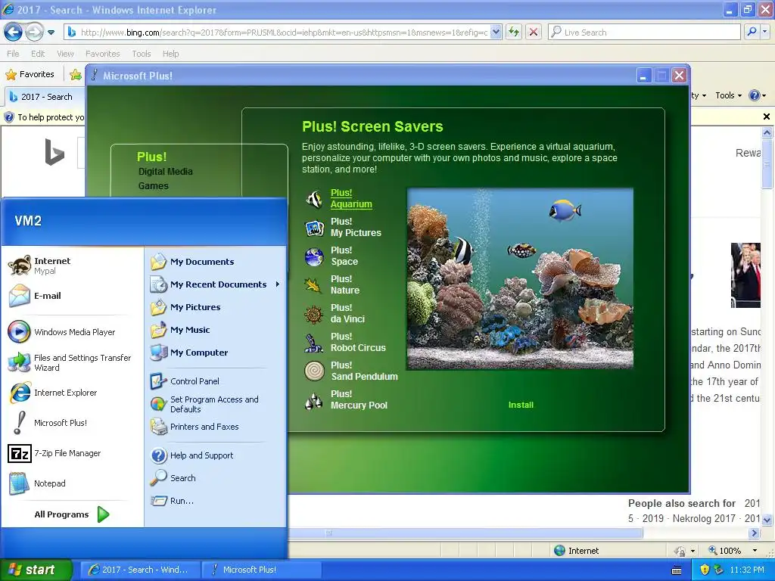Open Games section in Plus! sidebar

(x=153, y=186)
